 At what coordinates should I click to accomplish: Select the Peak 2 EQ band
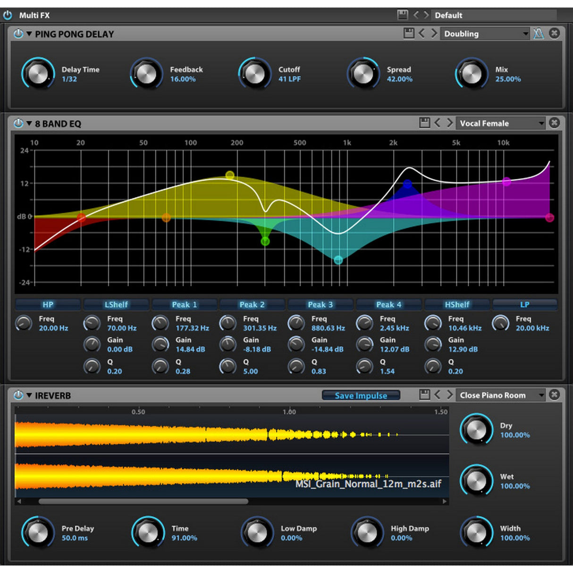coord(252,304)
